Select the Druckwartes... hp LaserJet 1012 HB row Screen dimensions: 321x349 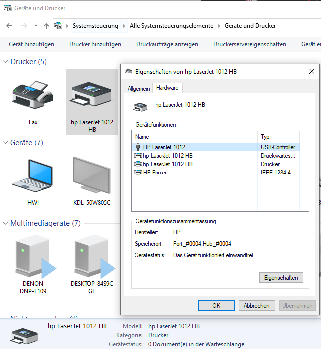point(215,156)
